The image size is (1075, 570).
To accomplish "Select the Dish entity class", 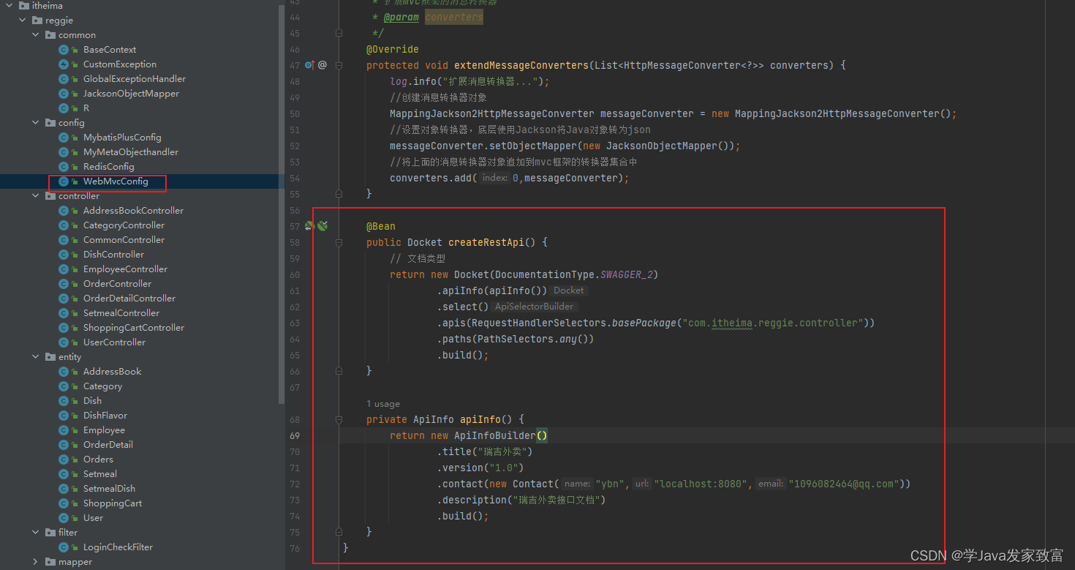I will (x=92, y=401).
